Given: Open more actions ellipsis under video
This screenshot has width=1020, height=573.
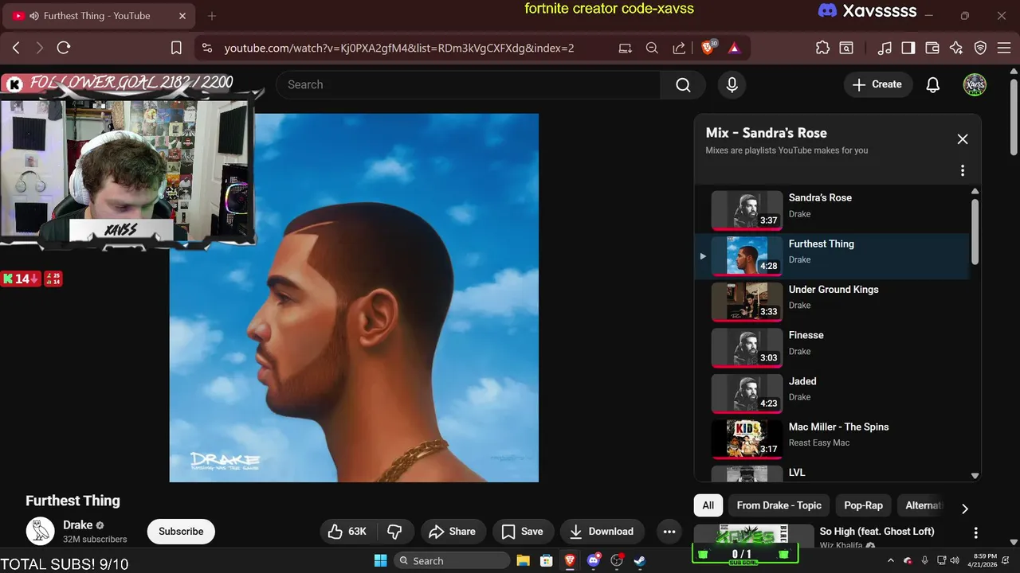Looking at the screenshot, I should (669, 532).
